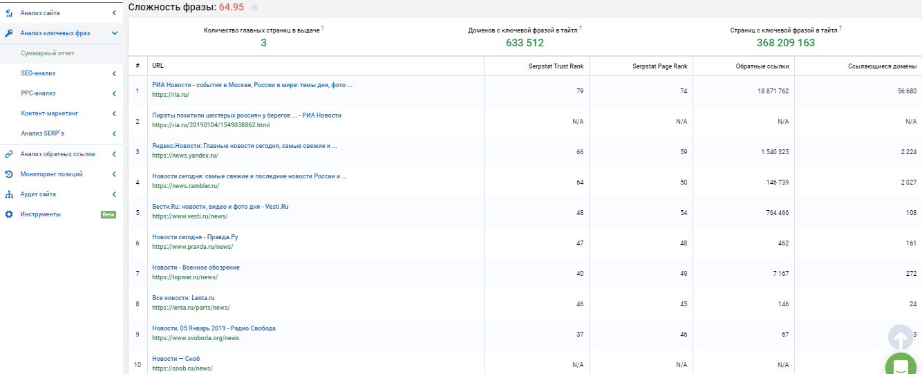This screenshot has width=922, height=374.
Task: Click help mark by Количество главных страниц
Action: (x=323, y=28)
